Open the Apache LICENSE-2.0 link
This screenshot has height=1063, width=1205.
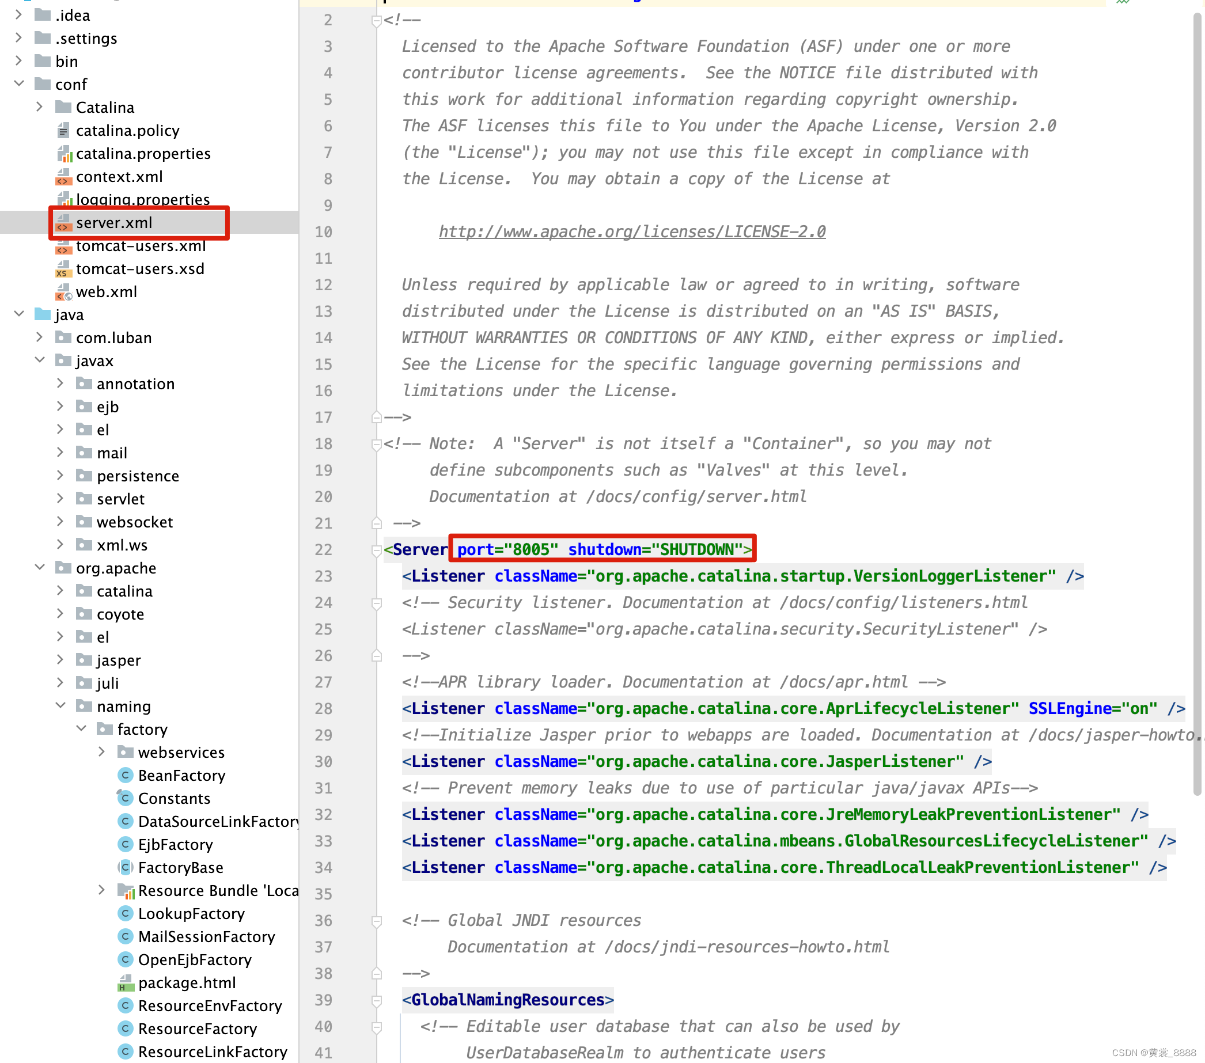pos(631,232)
